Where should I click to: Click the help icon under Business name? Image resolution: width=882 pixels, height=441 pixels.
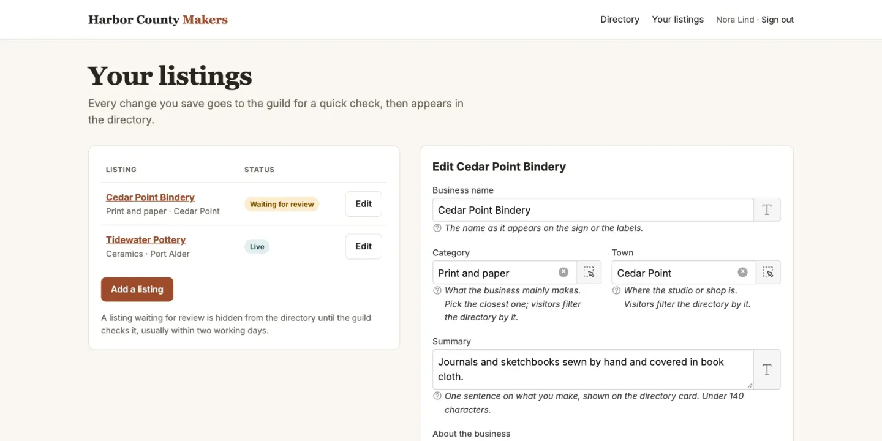pos(437,228)
